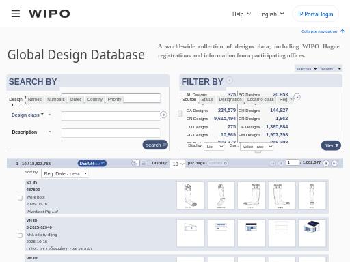The width and height of the screenshot is (350, 262).
Task: Open NZ ID 437509 record text
Action: 33,190
